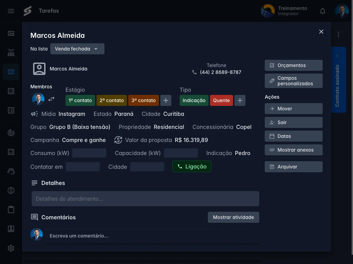Click Grupo B (Baixa tensão) value

coord(80,127)
